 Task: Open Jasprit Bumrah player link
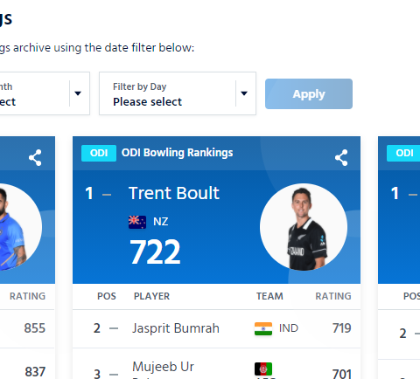[176, 328]
